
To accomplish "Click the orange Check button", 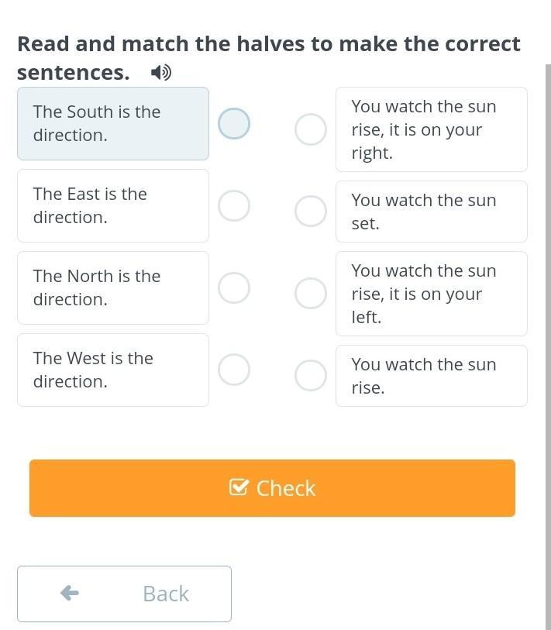I will point(272,488).
